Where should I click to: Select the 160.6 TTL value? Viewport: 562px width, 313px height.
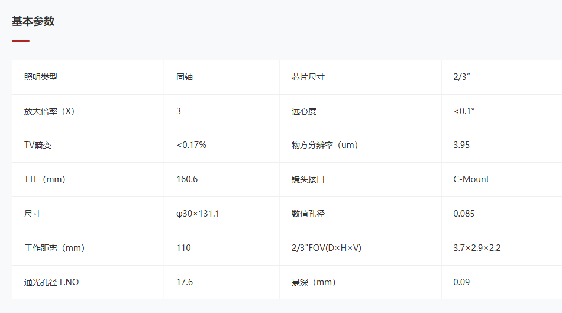(x=187, y=179)
